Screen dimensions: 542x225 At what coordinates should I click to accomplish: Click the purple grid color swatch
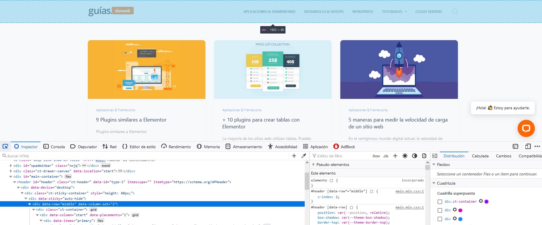pyautogui.click(x=487, y=201)
